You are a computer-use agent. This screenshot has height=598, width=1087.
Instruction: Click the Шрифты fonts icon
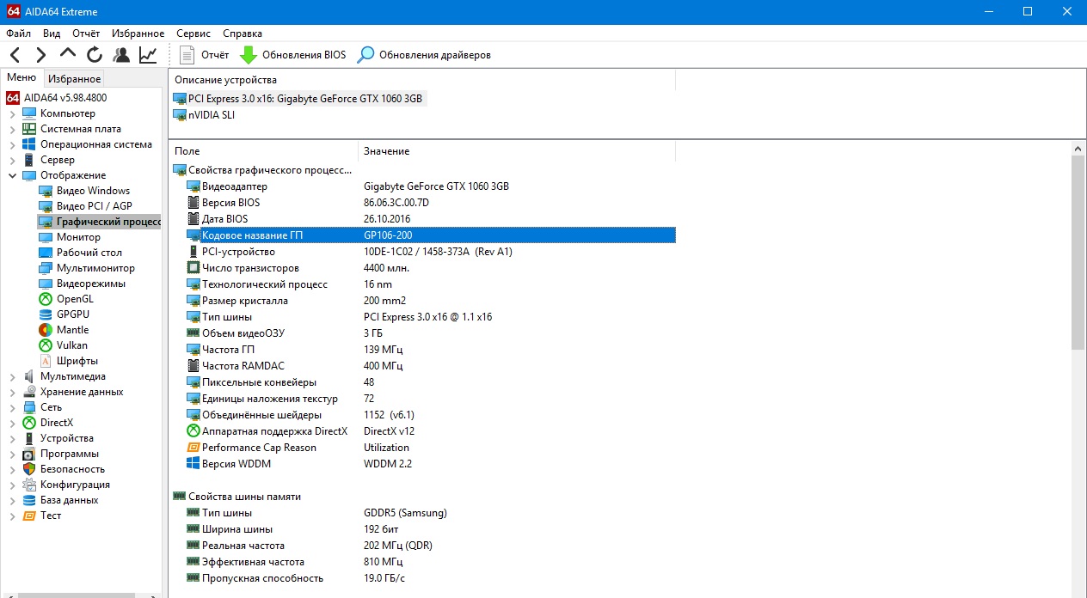pos(46,361)
